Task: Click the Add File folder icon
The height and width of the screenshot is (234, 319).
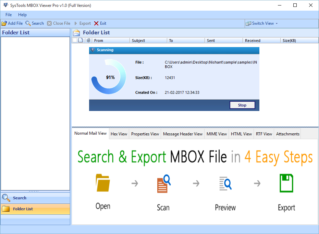Action: [x=4, y=23]
